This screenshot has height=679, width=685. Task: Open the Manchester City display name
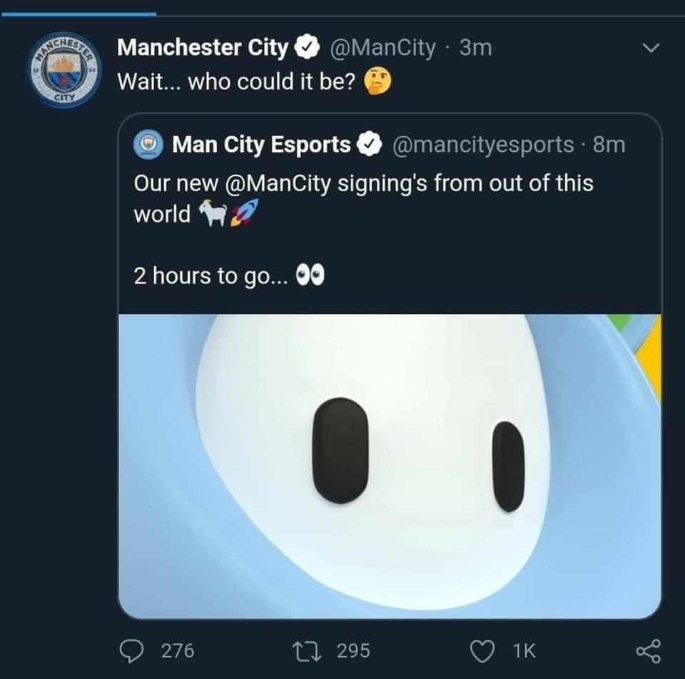(x=203, y=48)
